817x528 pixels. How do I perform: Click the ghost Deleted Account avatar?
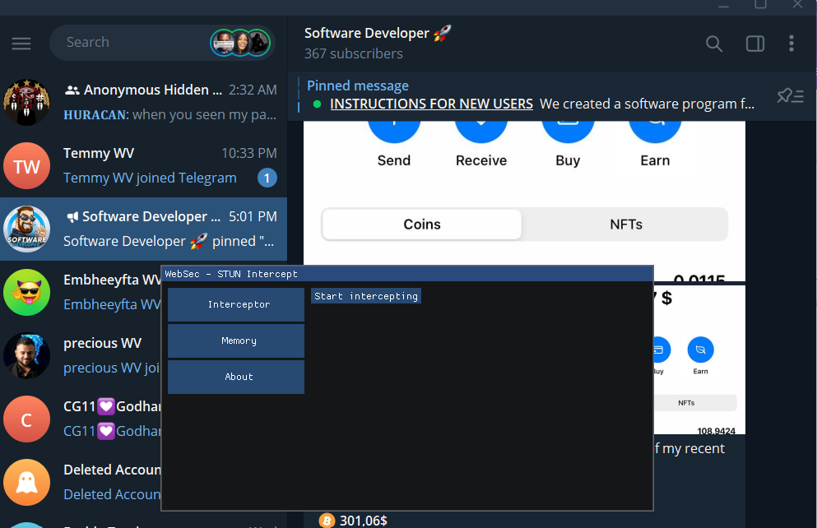click(26, 482)
